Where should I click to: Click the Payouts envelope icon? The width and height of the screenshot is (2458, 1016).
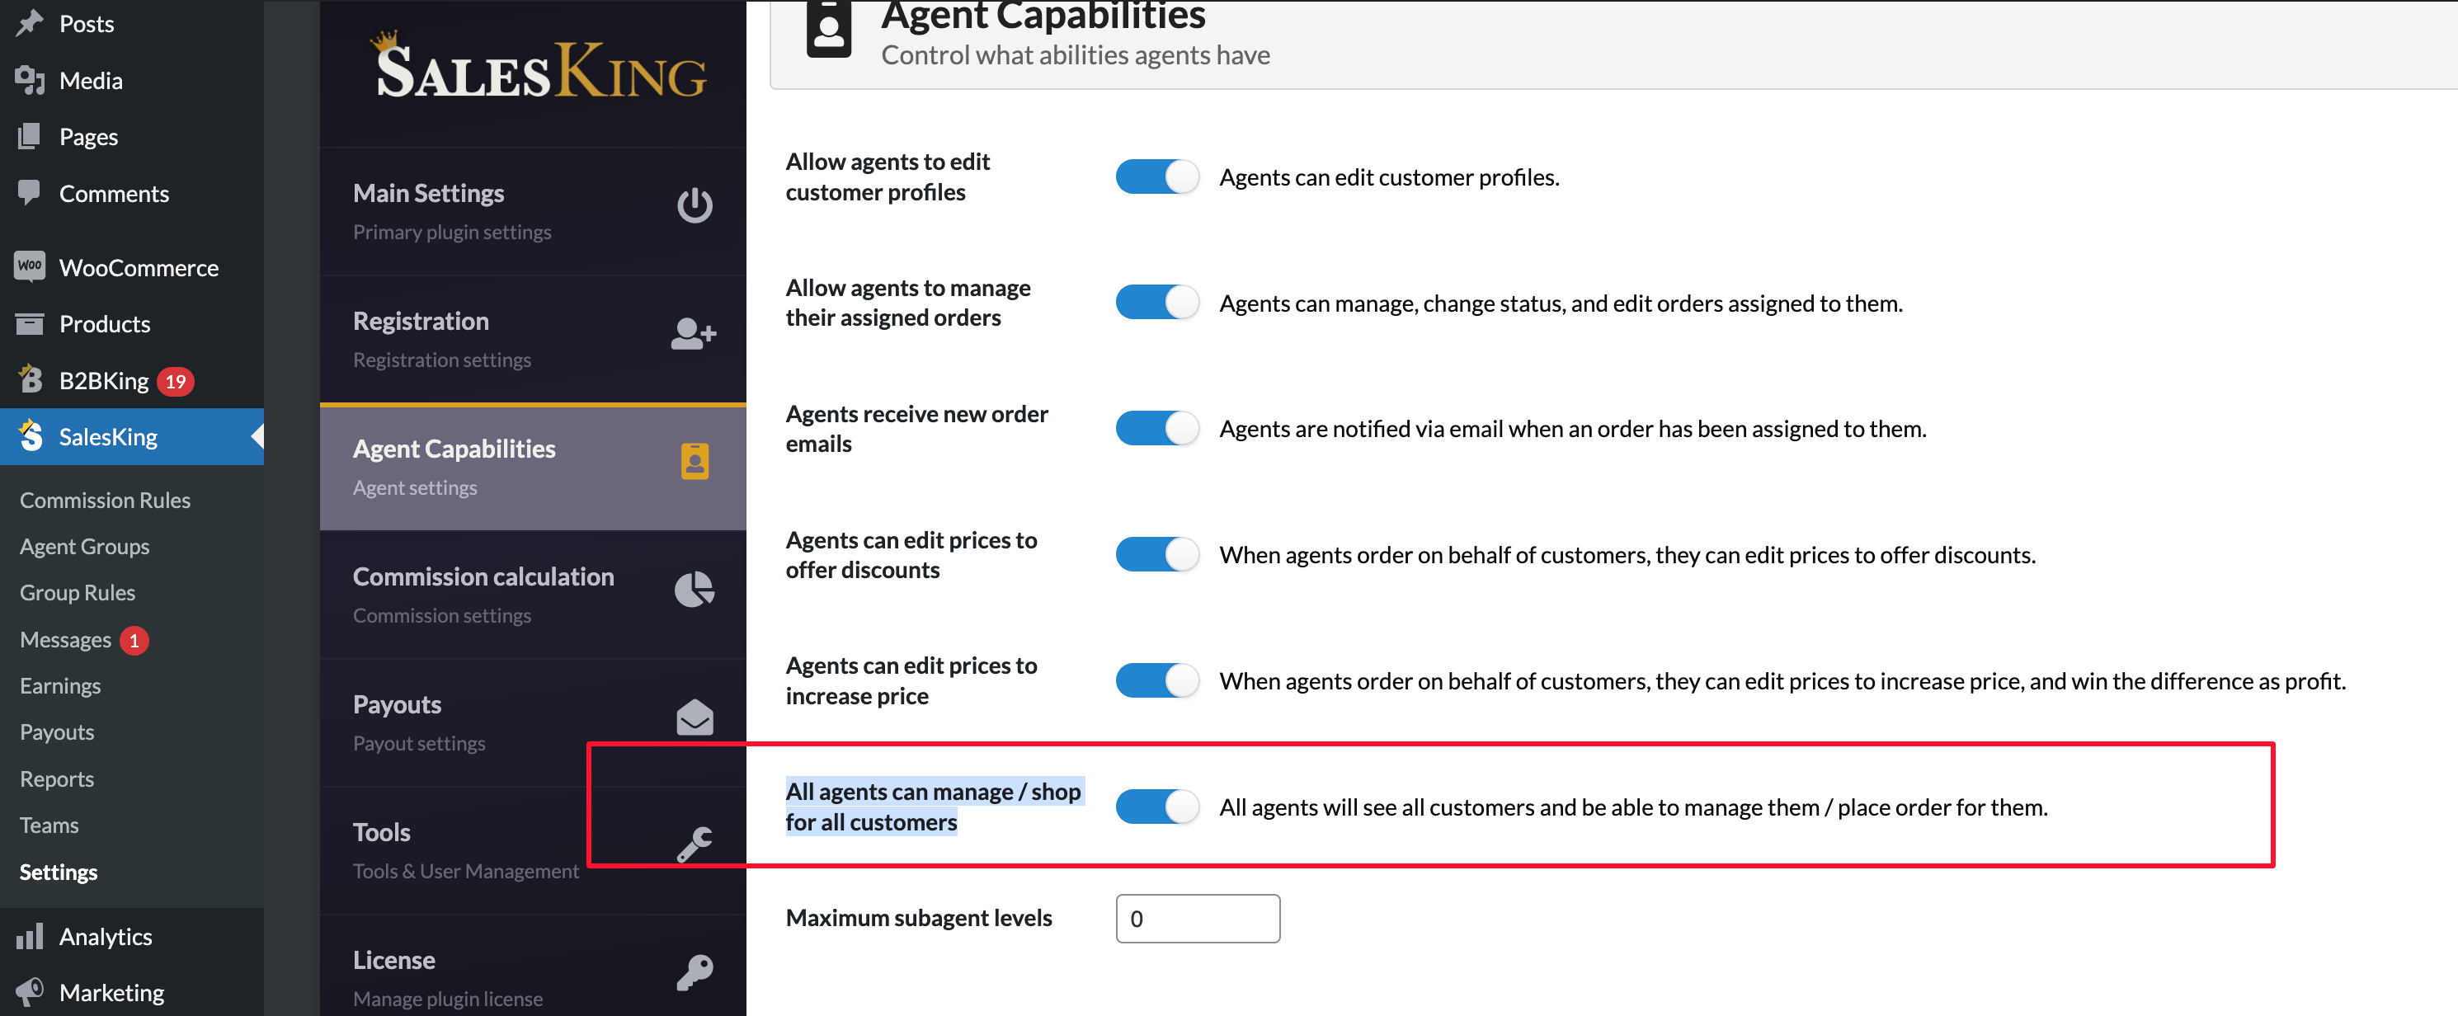pyautogui.click(x=695, y=717)
